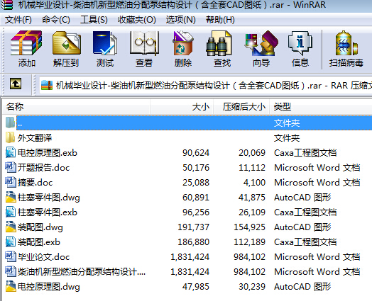Image resolution: width=372 pixels, height=301 pixels.
Task: Click compressed size 30,239
Action: pyautogui.click(x=252, y=287)
